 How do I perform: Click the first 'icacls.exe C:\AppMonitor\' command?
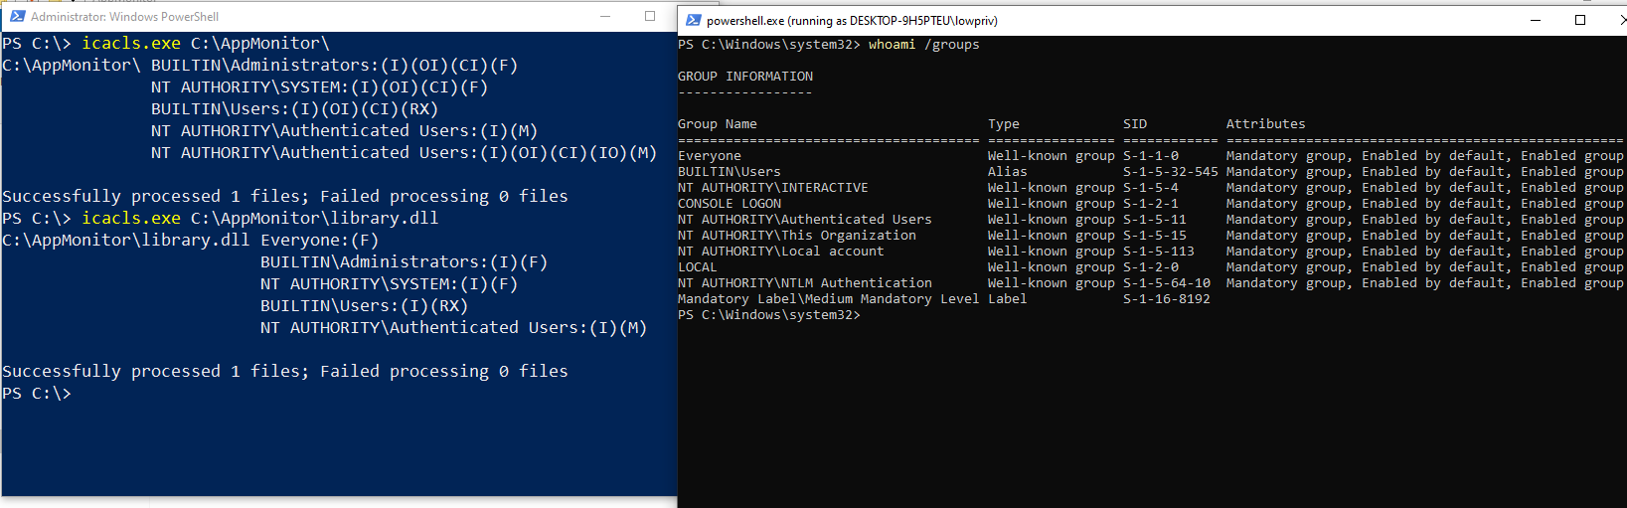coord(206,44)
